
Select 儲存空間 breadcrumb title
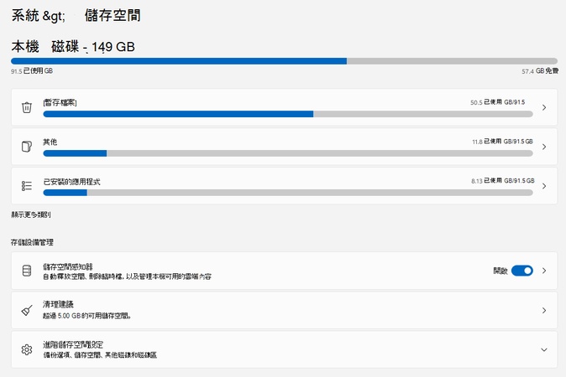pyautogui.click(x=114, y=17)
